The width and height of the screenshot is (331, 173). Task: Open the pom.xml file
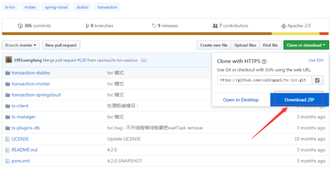point(21,161)
